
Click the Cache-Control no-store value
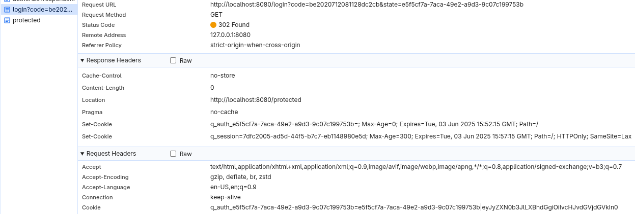point(223,76)
